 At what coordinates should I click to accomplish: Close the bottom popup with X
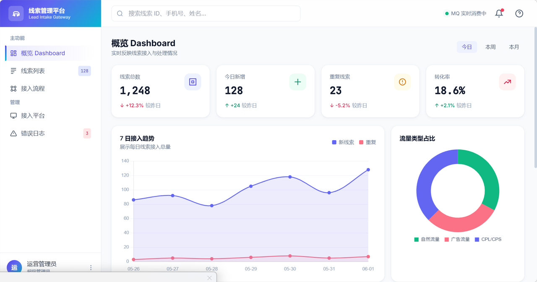coord(209,278)
